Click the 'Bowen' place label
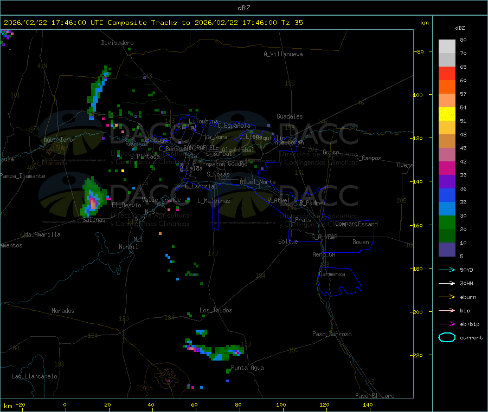The width and height of the screenshot is (488, 412). click(x=361, y=242)
